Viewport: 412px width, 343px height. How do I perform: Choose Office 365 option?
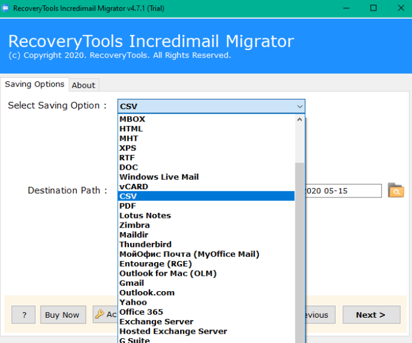click(206, 312)
